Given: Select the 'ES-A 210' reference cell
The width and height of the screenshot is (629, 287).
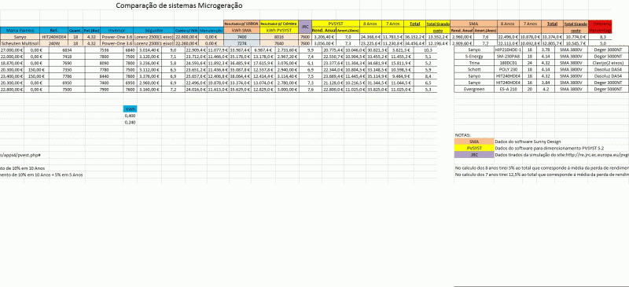Looking at the screenshot, I should point(508,89).
